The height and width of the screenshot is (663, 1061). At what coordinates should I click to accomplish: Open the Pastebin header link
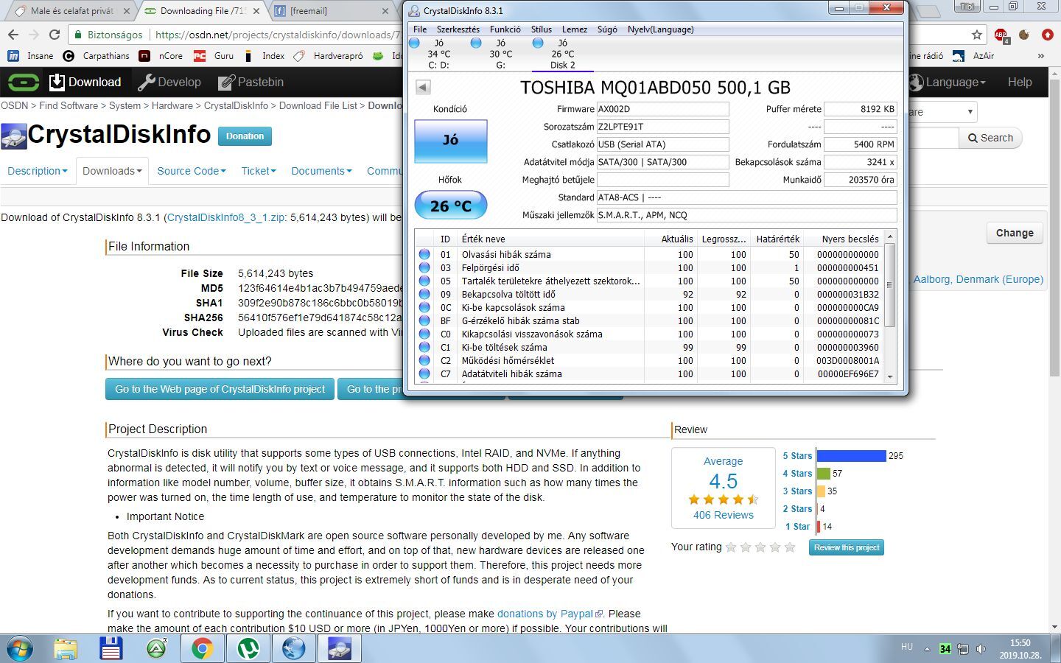251,82
